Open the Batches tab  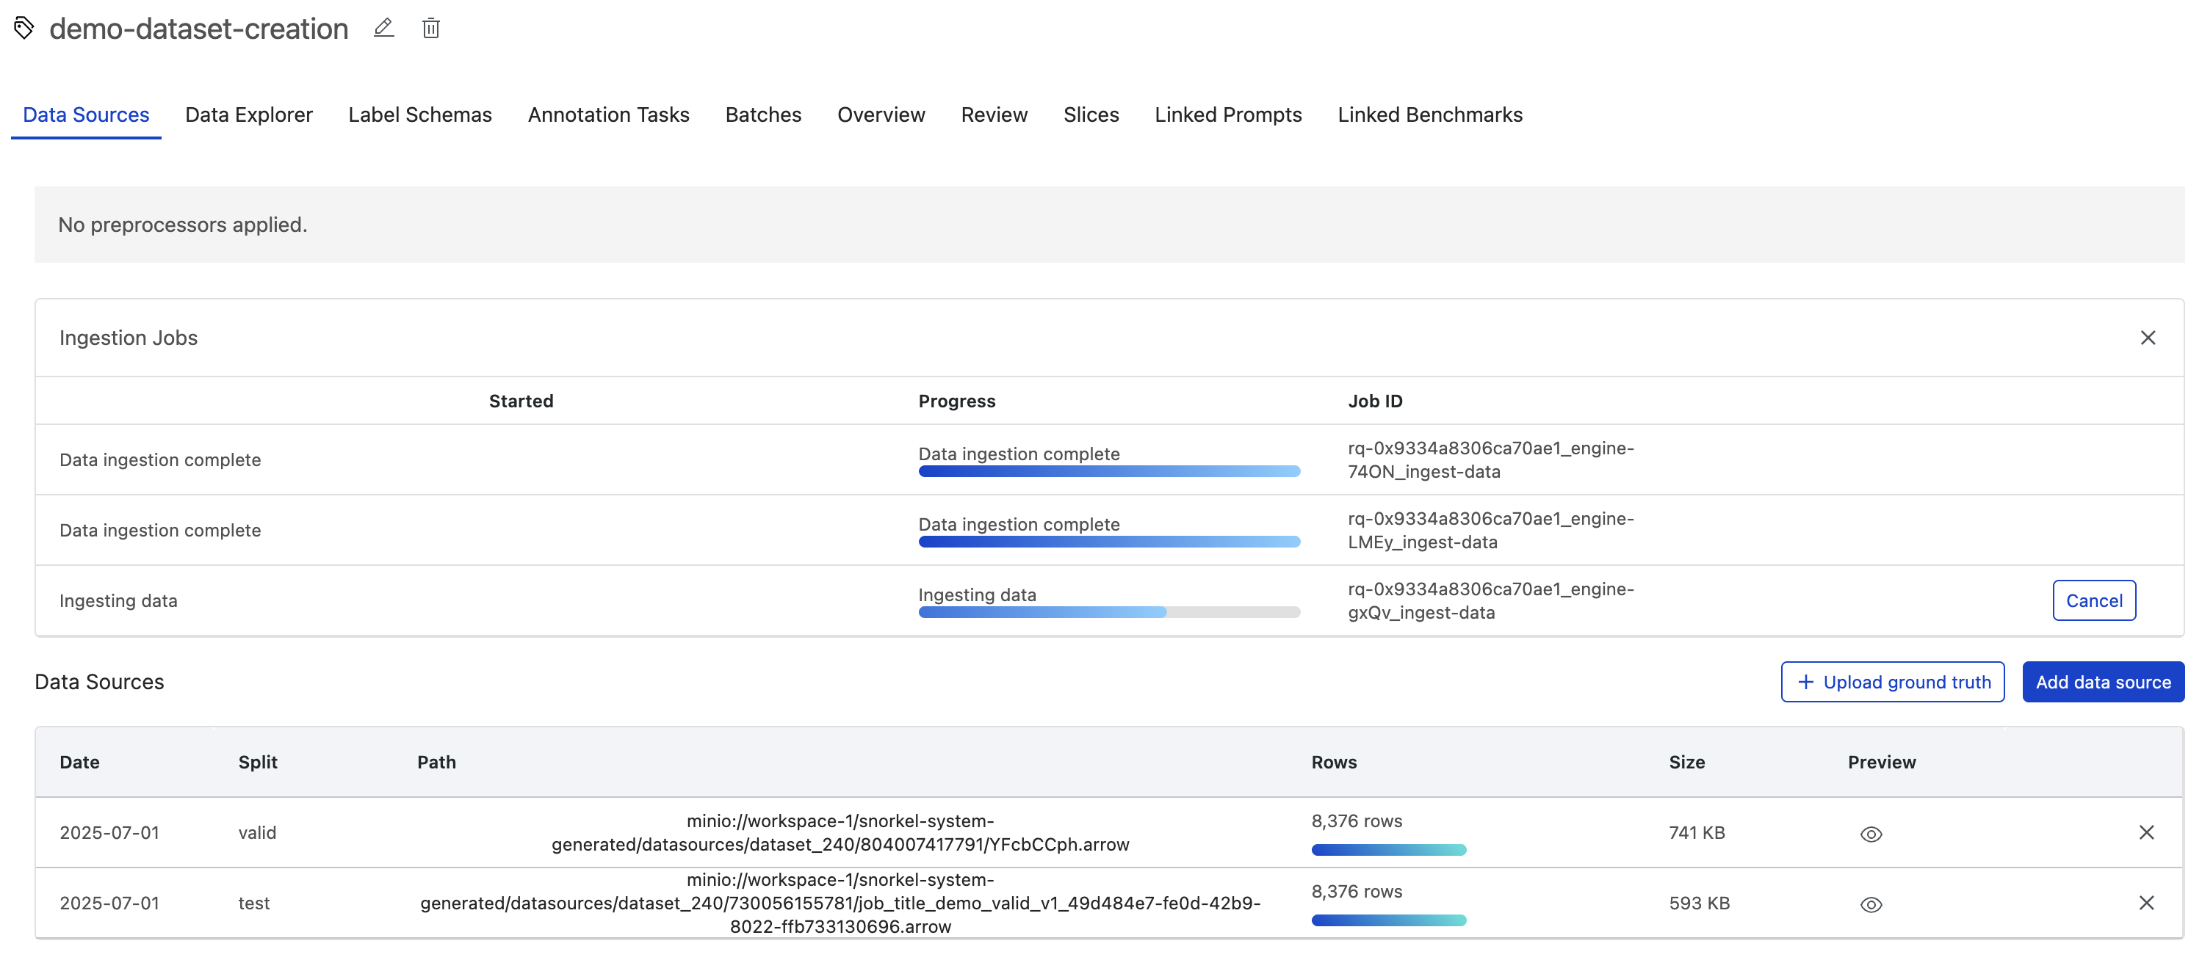(x=763, y=114)
